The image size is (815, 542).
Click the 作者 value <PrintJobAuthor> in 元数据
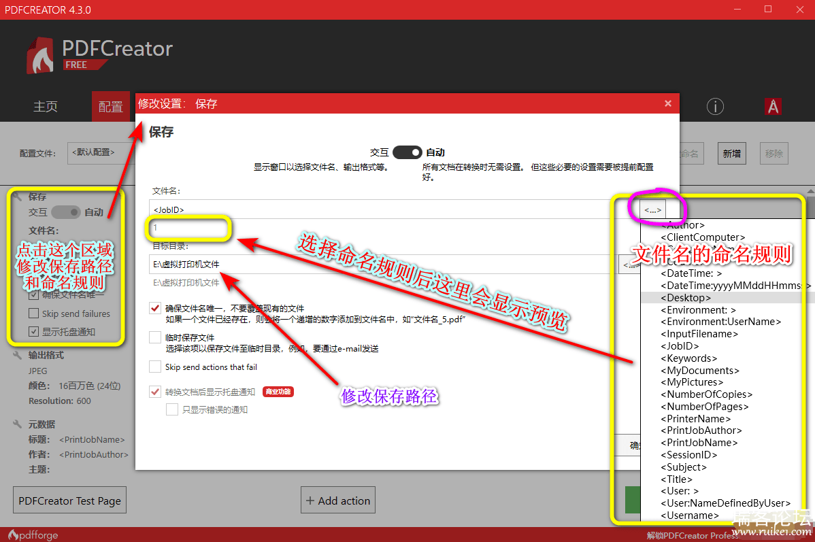pyautogui.click(x=94, y=454)
